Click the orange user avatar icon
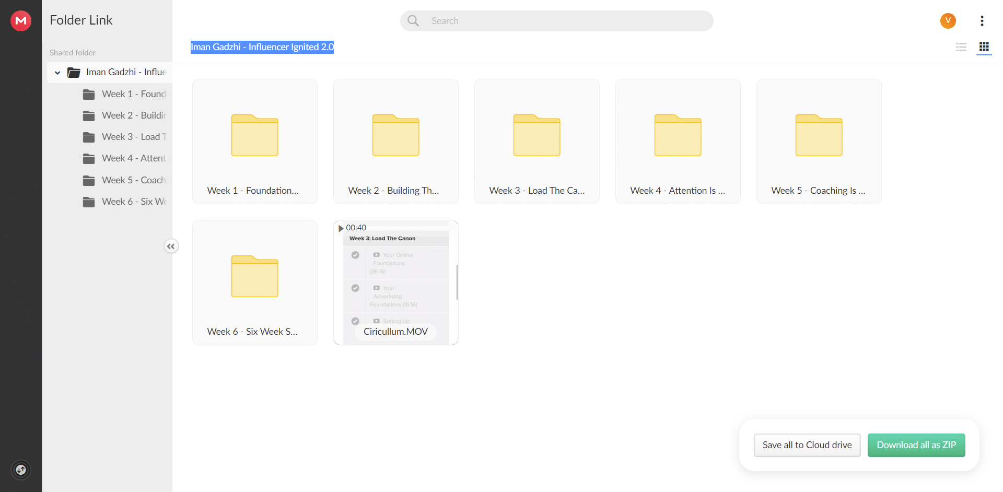Image resolution: width=1003 pixels, height=492 pixels. tap(948, 21)
